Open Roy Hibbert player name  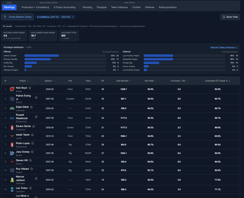pyautogui.click(x=23, y=169)
